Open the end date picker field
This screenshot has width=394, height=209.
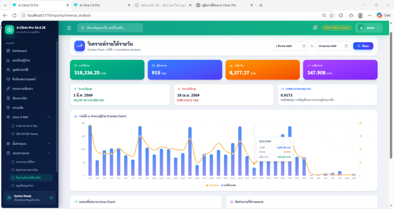coord(333,46)
